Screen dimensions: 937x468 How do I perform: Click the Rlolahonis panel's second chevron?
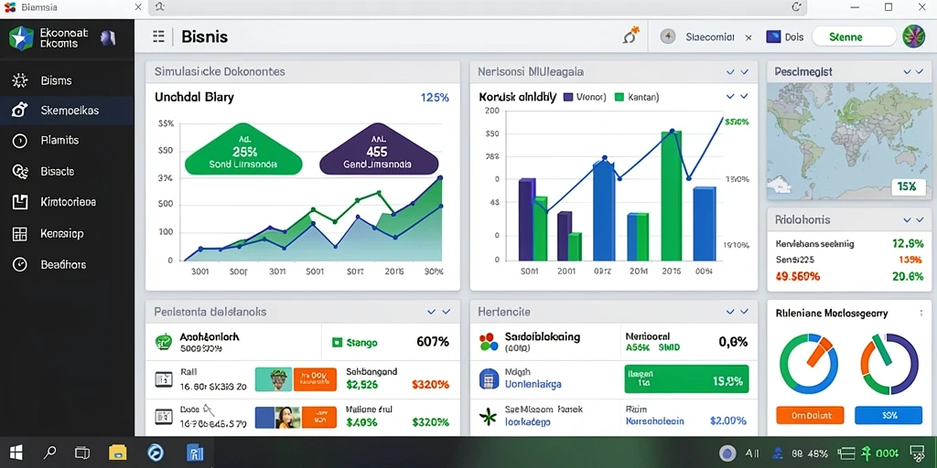pos(921,219)
